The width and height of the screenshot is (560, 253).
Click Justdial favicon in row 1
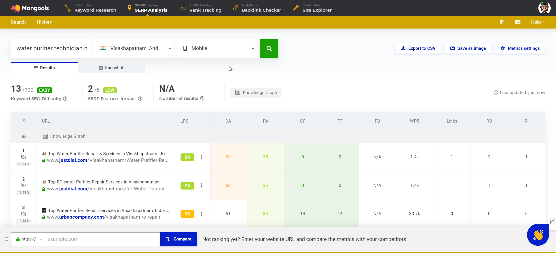point(44,154)
